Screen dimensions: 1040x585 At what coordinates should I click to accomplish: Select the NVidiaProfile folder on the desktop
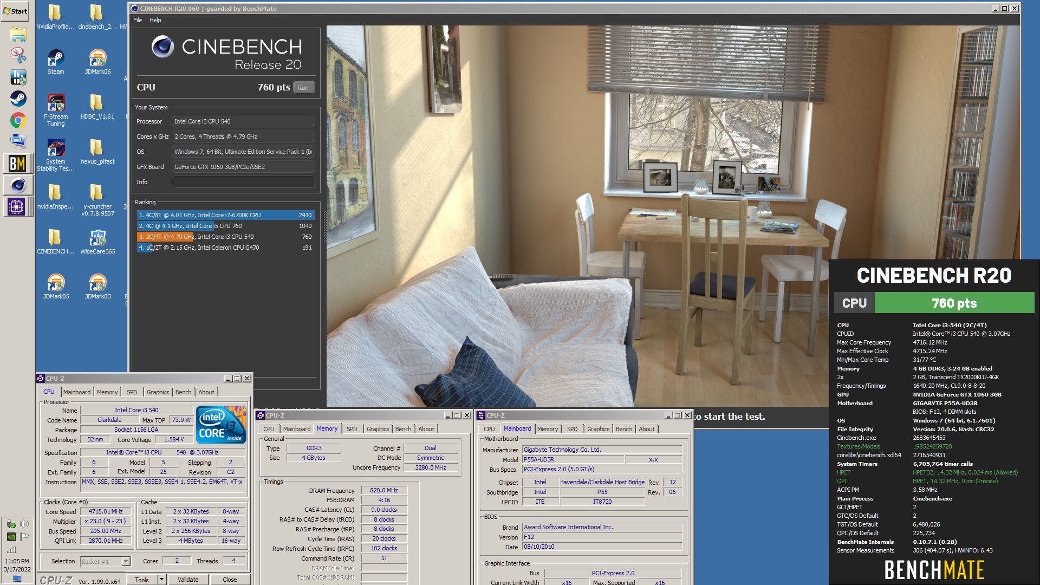tap(55, 17)
